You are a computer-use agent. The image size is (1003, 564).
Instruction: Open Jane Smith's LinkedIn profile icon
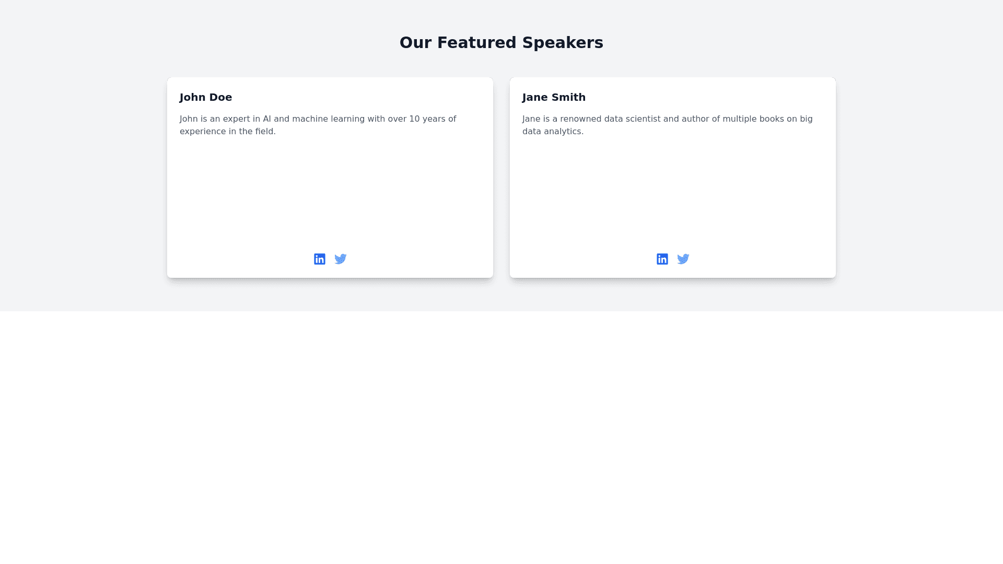click(x=662, y=259)
